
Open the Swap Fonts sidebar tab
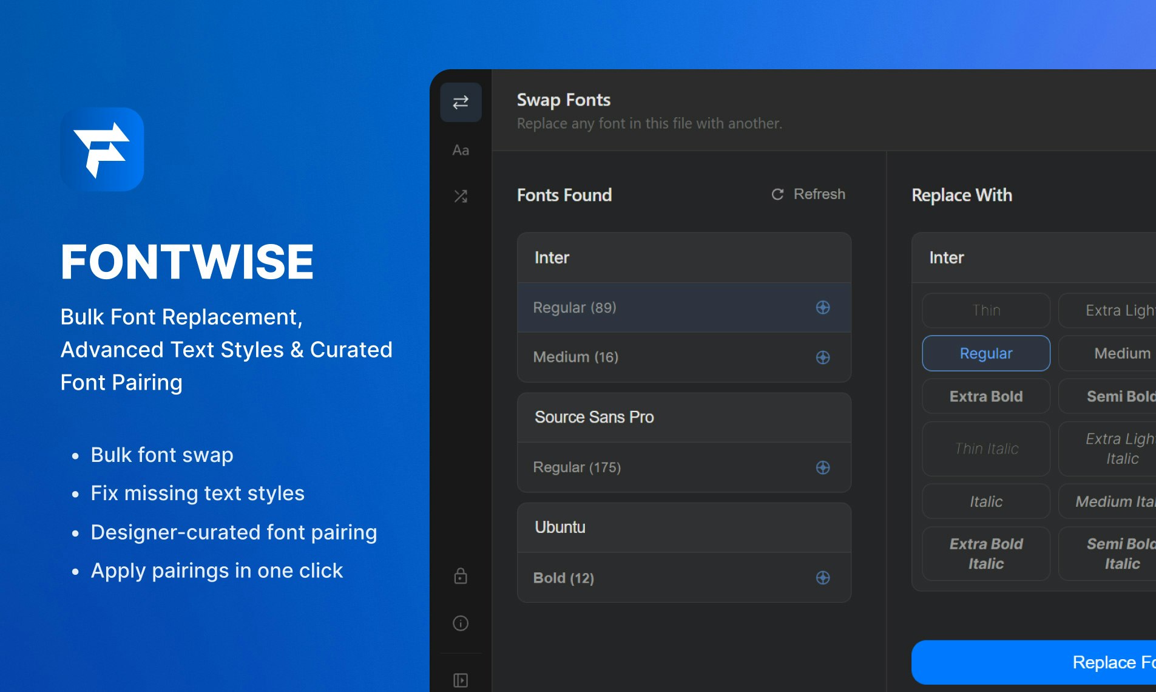(461, 102)
